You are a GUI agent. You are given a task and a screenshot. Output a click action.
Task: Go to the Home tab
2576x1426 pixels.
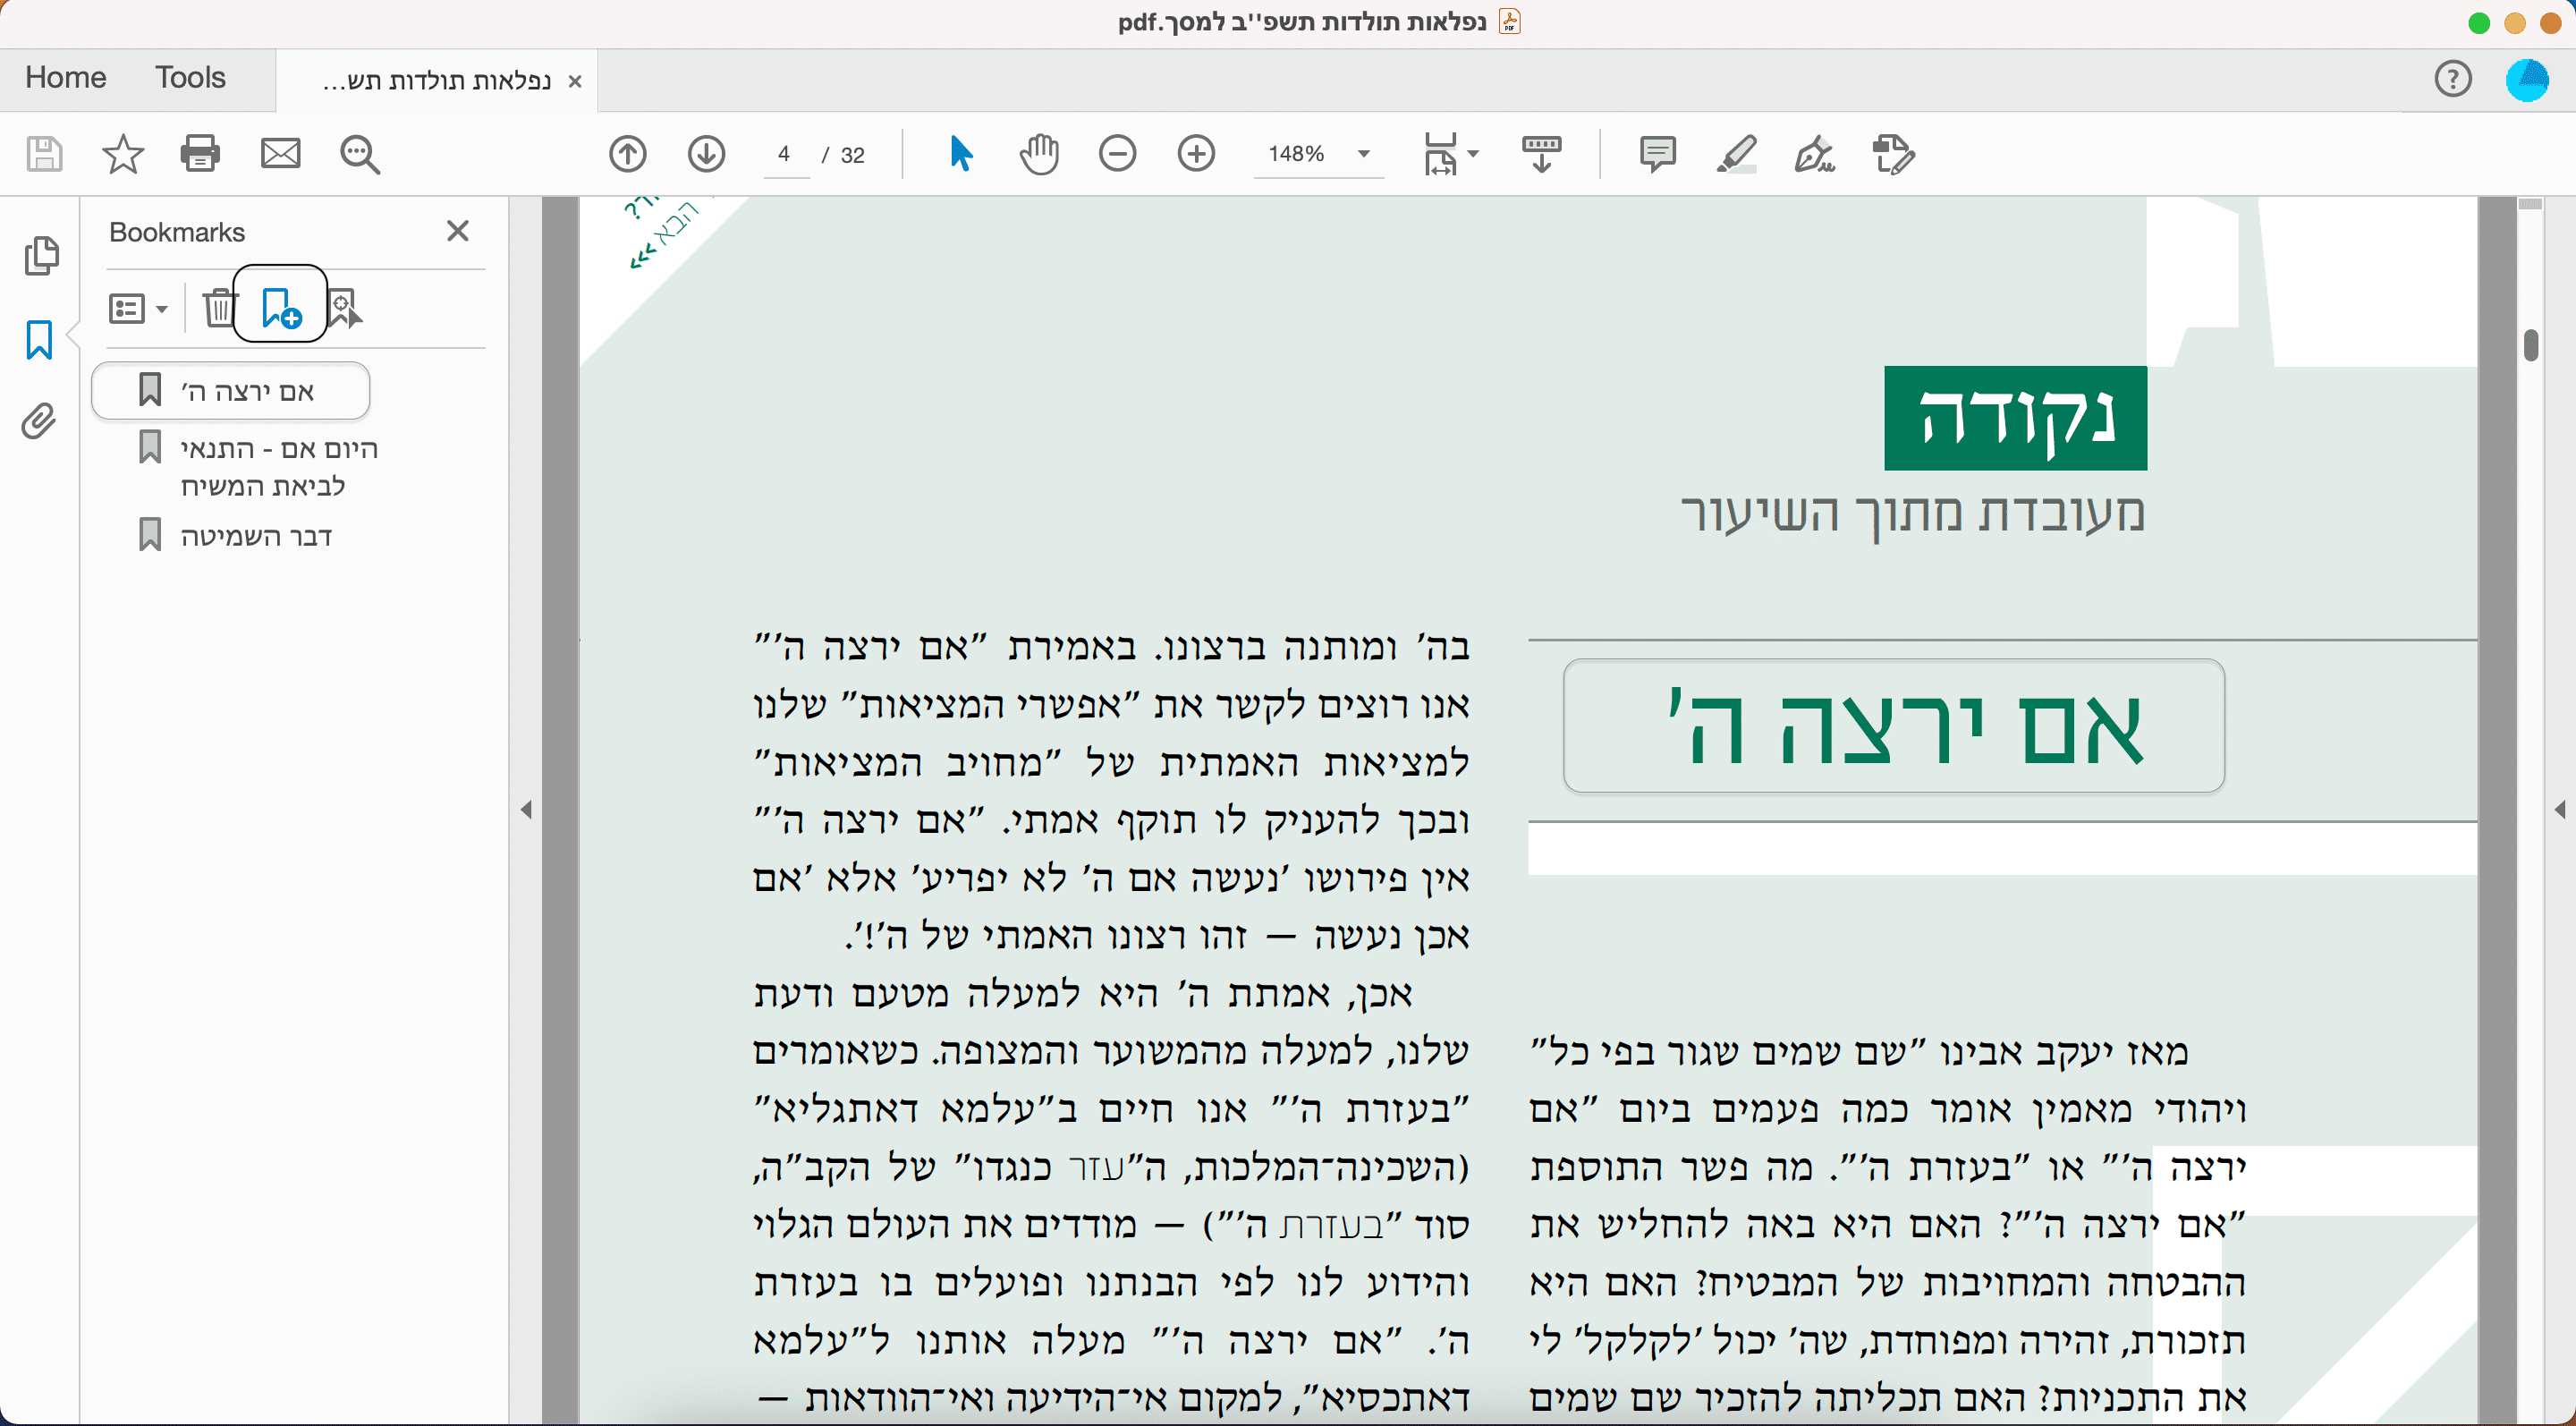click(x=65, y=78)
